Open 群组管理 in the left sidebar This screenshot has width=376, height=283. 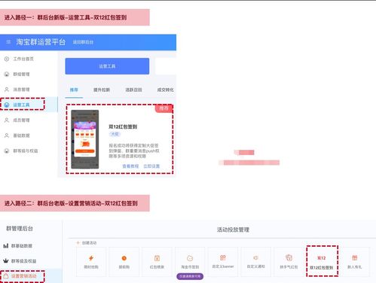point(21,75)
